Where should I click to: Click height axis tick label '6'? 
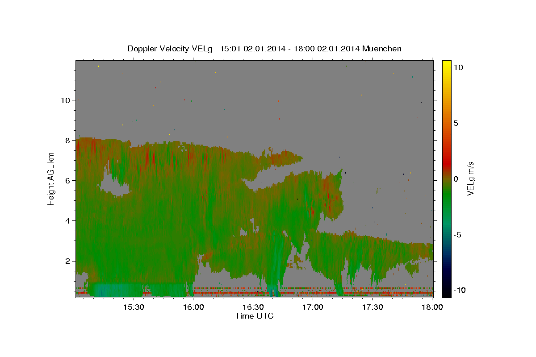click(x=67, y=180)
